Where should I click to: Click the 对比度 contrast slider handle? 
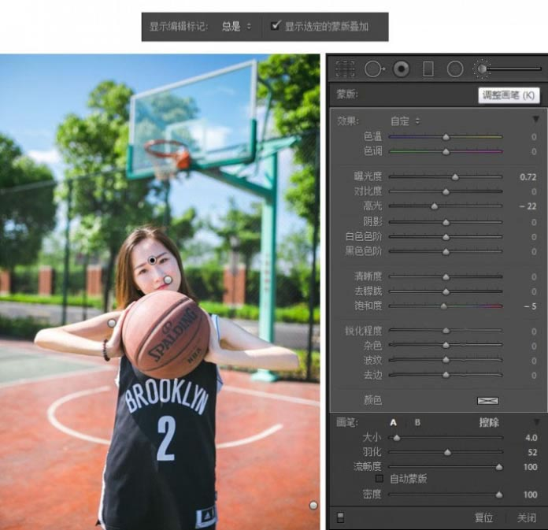446,191
